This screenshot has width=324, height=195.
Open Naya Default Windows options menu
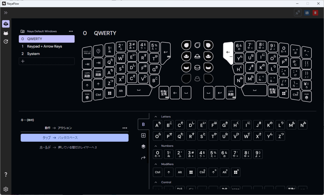(x=71, y=31)
